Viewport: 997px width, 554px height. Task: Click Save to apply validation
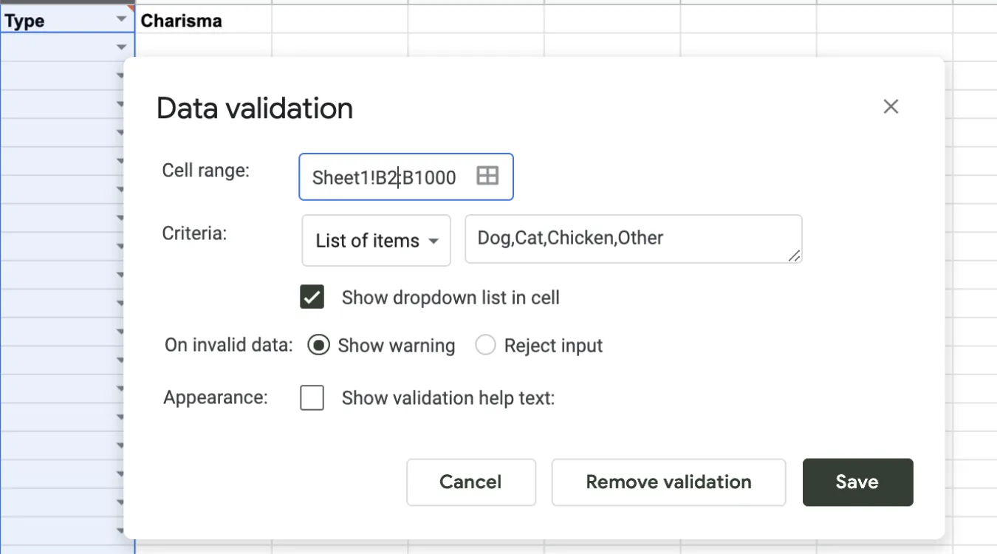[x=857, y=482]
